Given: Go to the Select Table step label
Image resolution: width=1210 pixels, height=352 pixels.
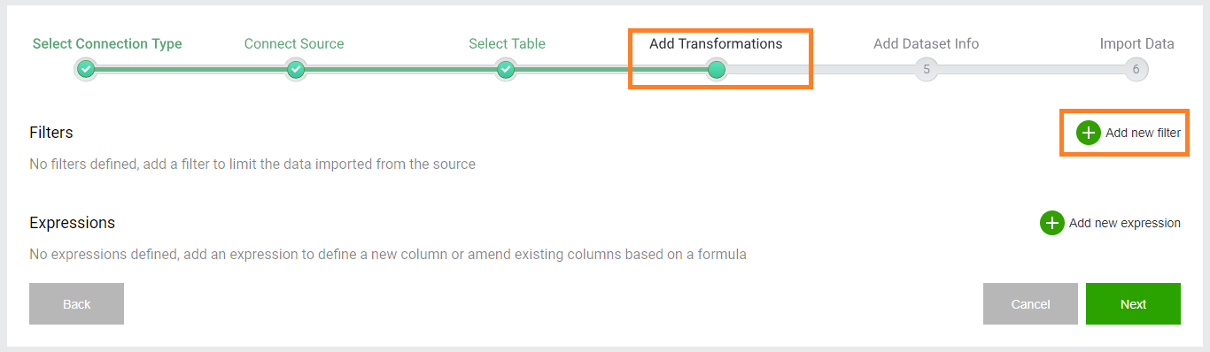Looking at the screenshot, I should pos(507,43).
